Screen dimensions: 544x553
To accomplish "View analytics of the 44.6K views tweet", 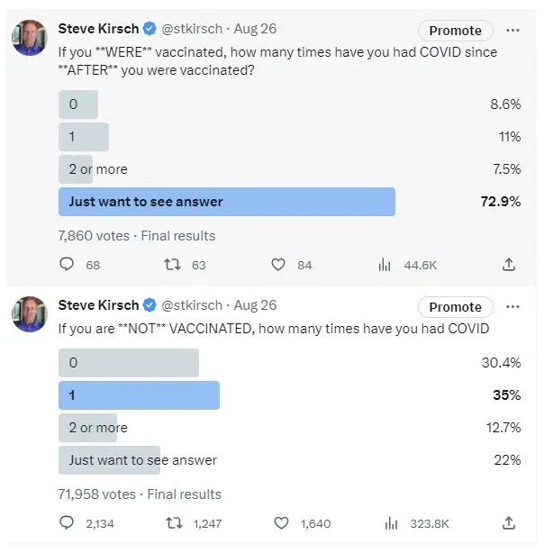I will pyautogui.click(x=385, y=265).
